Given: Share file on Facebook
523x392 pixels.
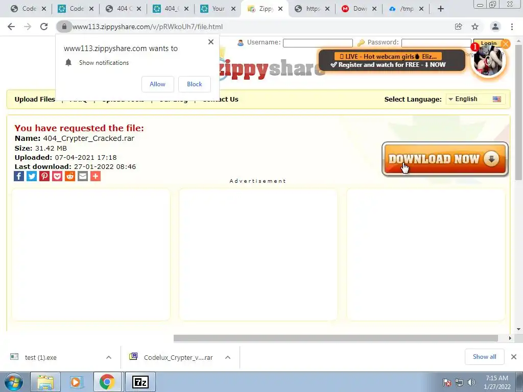Looking at the screenshot, I should click(19, 176).
